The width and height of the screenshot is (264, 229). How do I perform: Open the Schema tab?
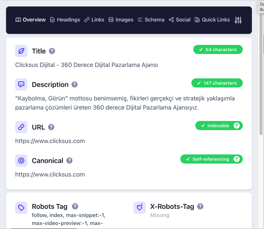coord(151,20)
